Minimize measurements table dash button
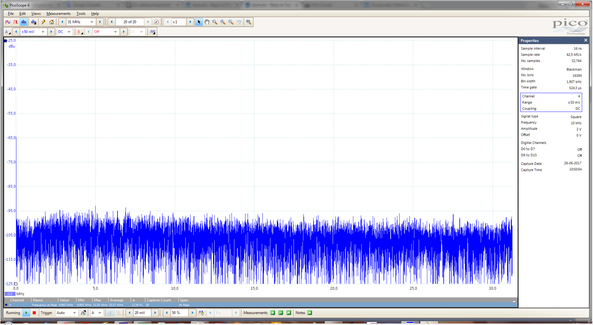This screenshot has height=325, width=593. (514, 301)
